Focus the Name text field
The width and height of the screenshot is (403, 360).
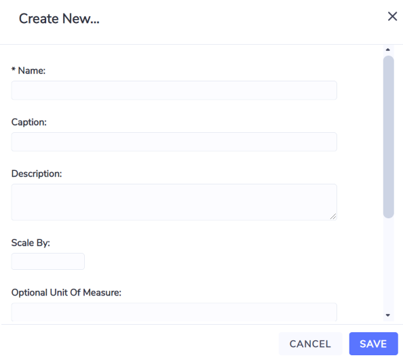[174, 90]
